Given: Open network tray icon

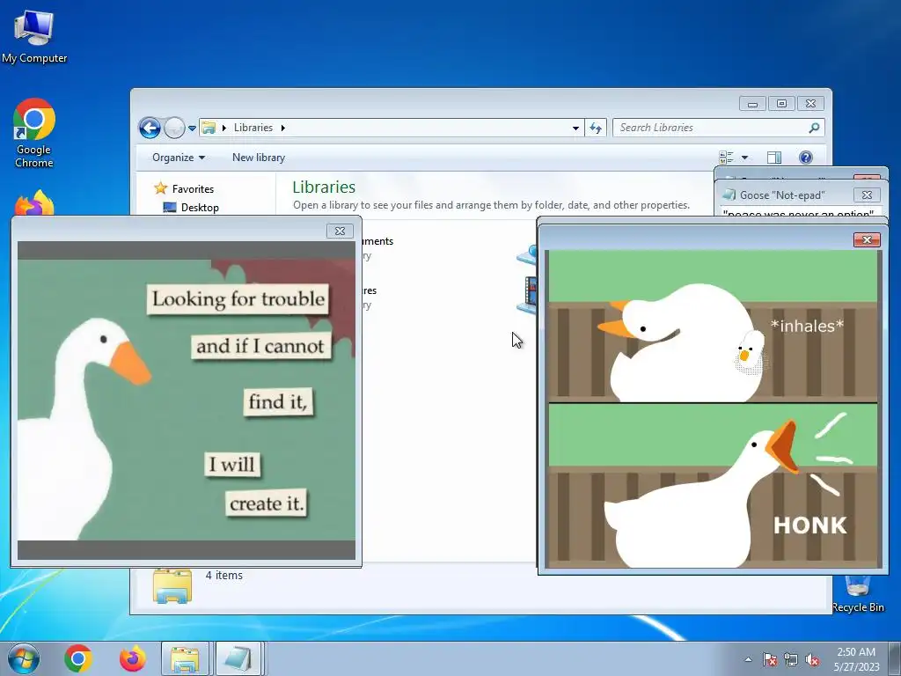Looking at the screenshot, I should 791,659.
